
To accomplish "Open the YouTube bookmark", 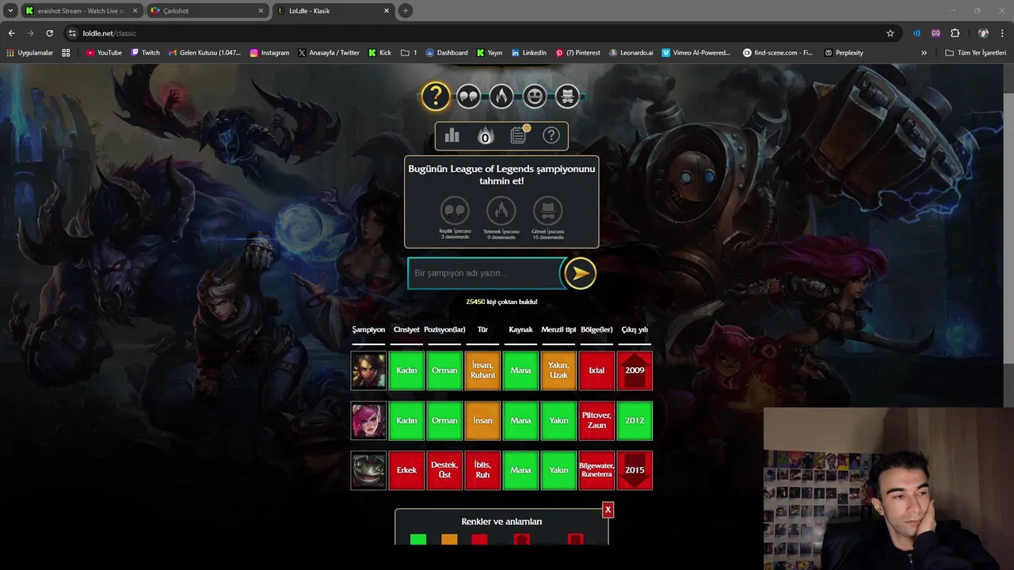I will [x=104, y=53].
